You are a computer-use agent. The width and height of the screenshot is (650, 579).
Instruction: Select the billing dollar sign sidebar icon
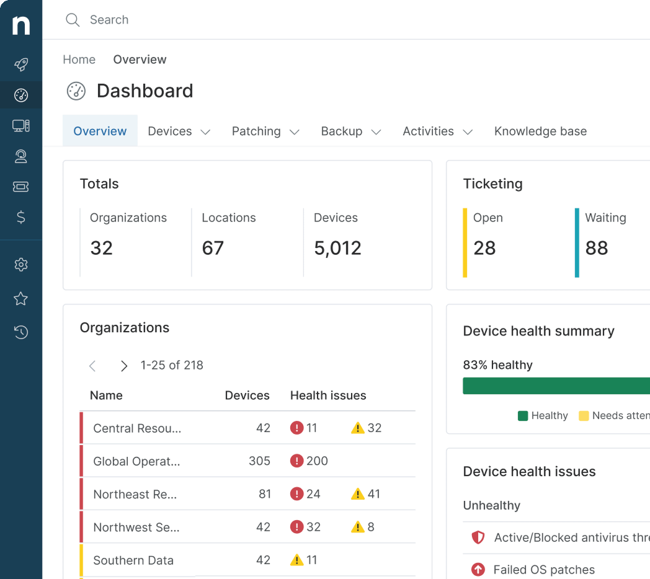(x=20, y=218)
